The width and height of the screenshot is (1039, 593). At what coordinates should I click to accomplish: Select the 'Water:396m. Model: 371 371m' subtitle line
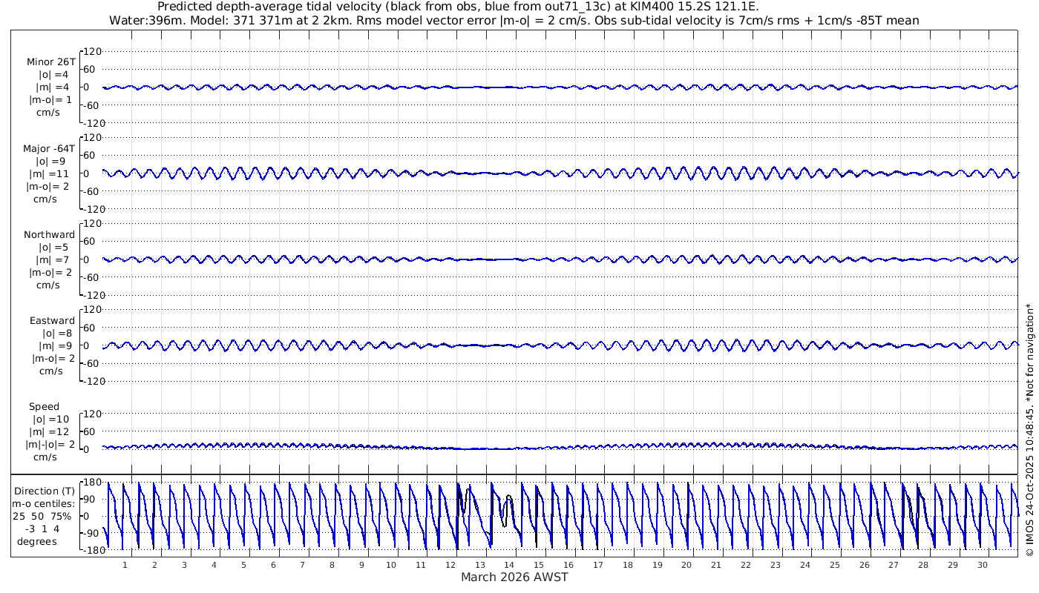pyautogui.click(x=514, y=20)
